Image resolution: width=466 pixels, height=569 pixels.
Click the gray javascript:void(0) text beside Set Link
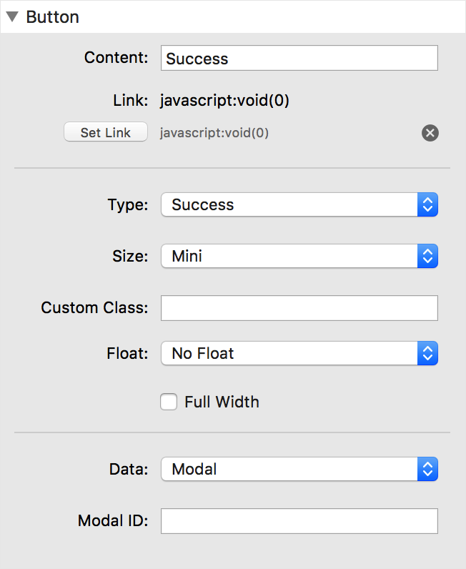[x=214, y=133]
